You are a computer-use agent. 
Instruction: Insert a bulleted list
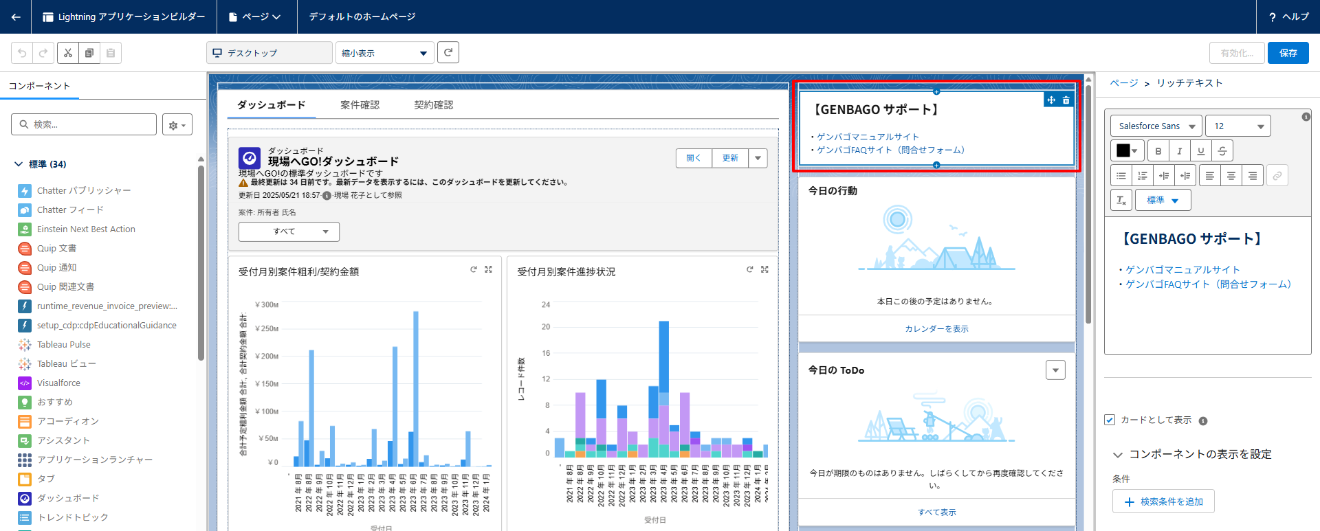(x=1121, y=176)
